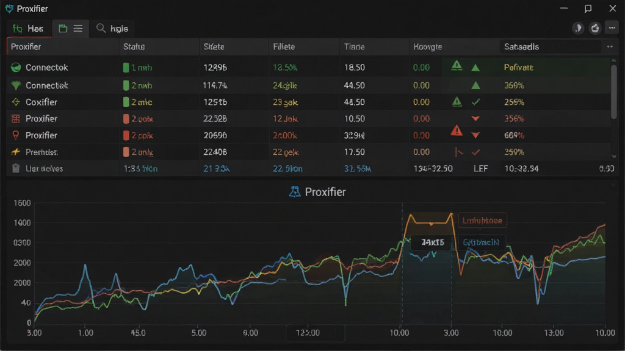Click the Premtdst row lightning icon
This screenshot has height=351, width=625.
[15, 152]
